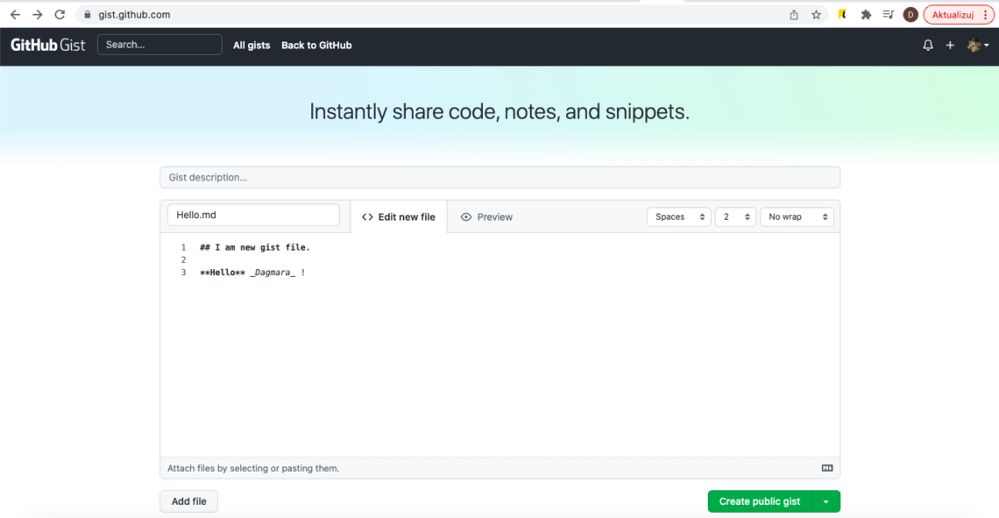Expand the Create public gist dropdown arrow

tap(826, 501)
